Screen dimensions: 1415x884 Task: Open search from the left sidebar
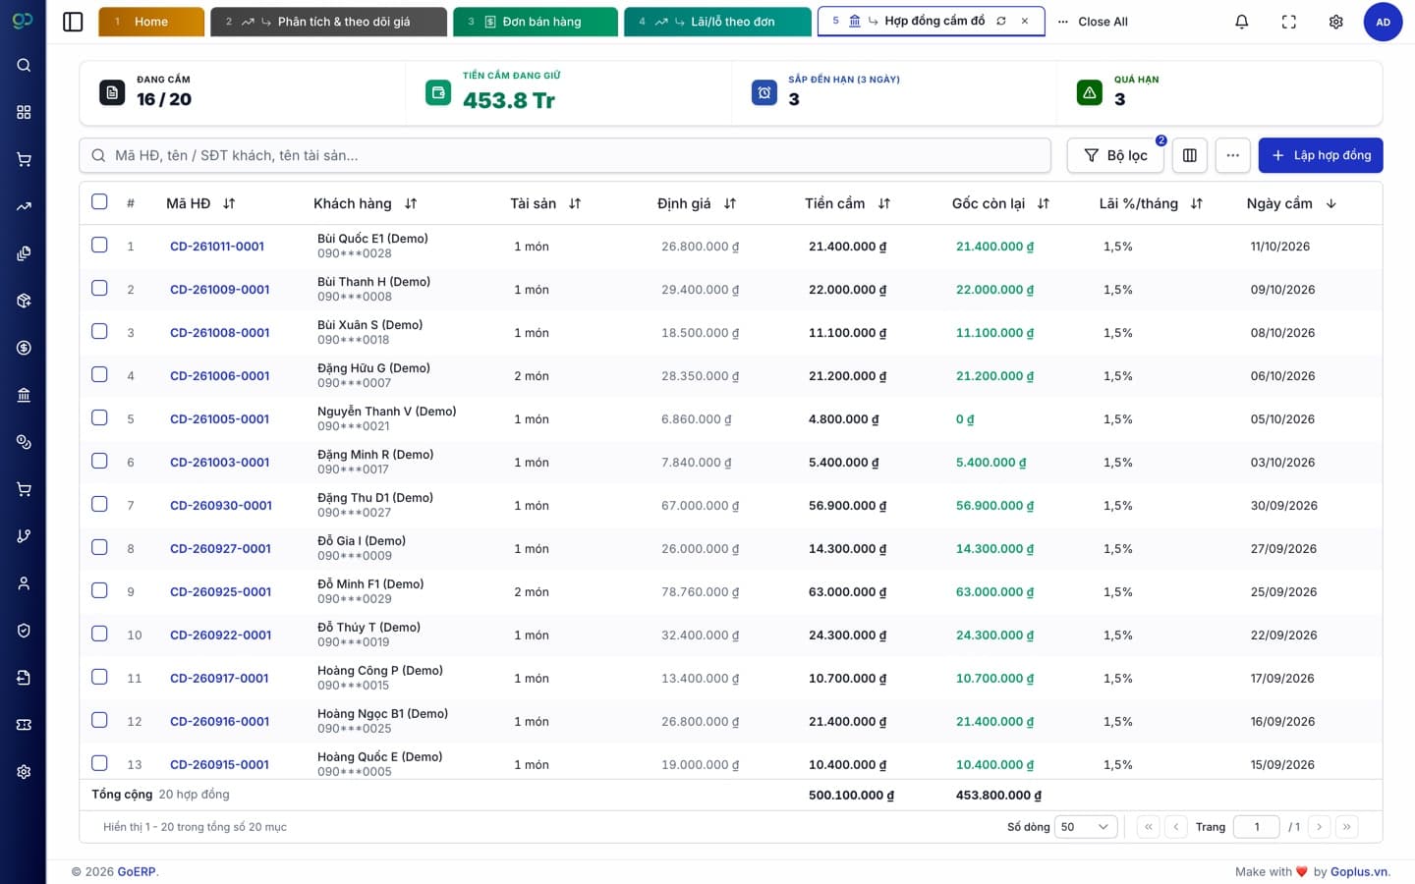click(x=24, y=65)
